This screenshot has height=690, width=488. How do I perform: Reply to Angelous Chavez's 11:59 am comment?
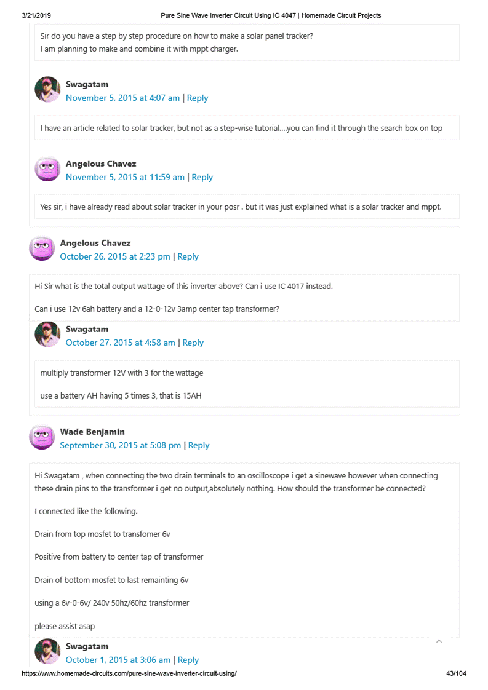(202, 177)
